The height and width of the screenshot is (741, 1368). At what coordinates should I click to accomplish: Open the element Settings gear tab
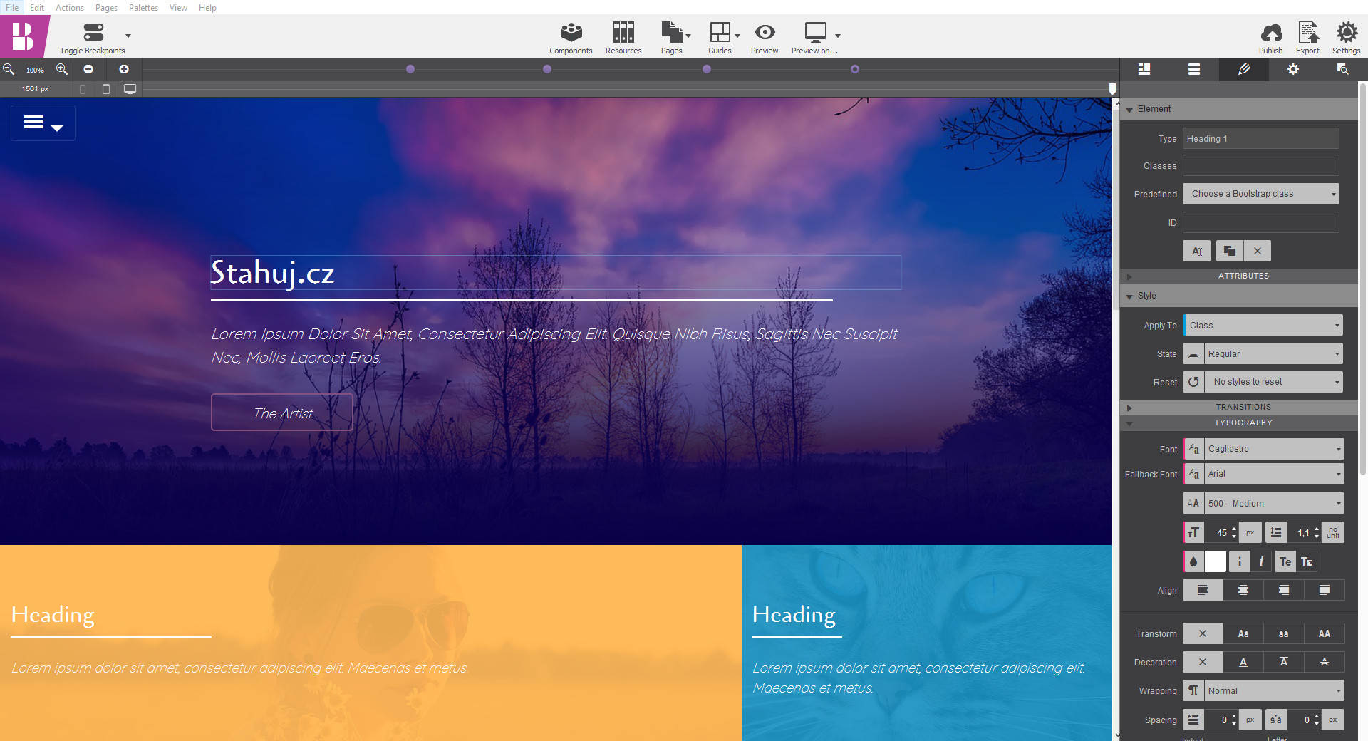[x=1293, y=69]
